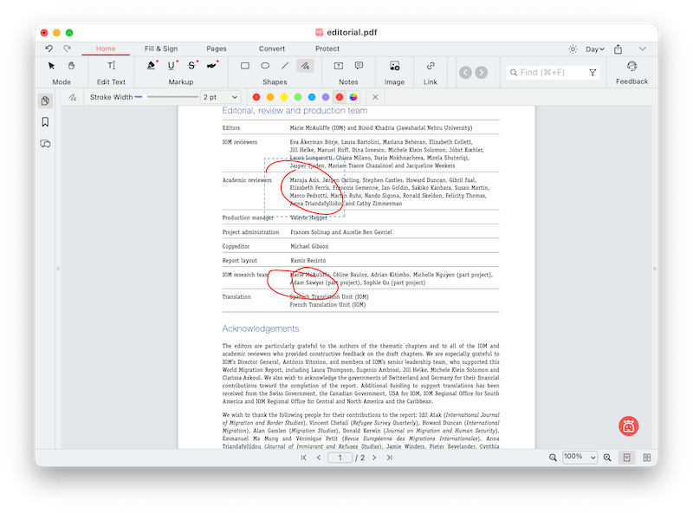The image size is (693, 513).
Task: Select the pen style icon in properties bar
Action: [x=73, y=97]
